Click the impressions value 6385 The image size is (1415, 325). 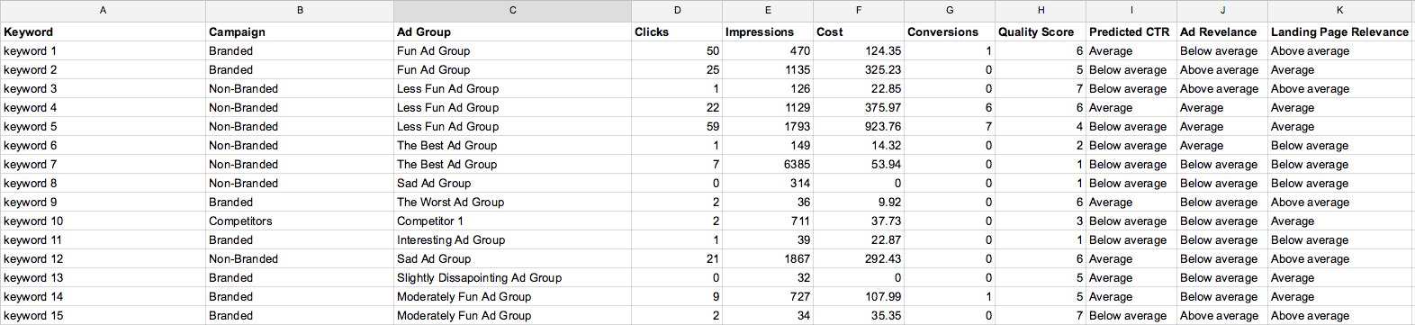point(768,164)
